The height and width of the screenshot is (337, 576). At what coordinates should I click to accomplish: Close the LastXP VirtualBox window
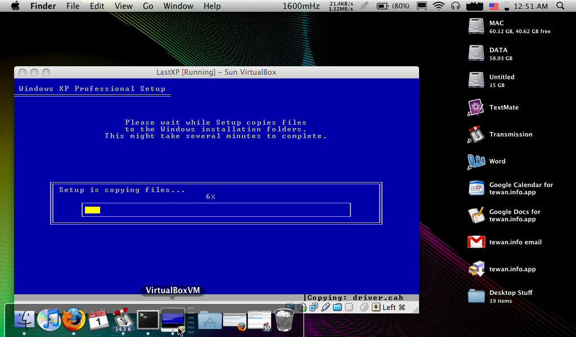click(22, 72)
